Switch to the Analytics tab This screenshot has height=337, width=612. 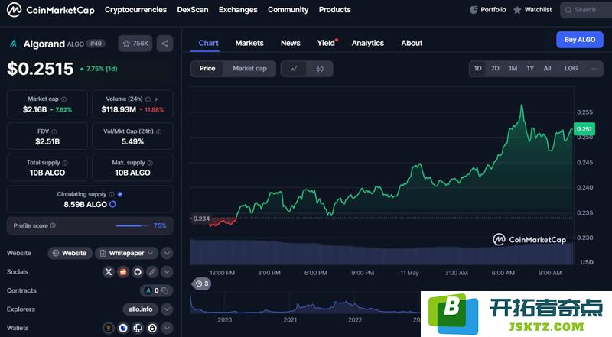(x=368, y=43)
